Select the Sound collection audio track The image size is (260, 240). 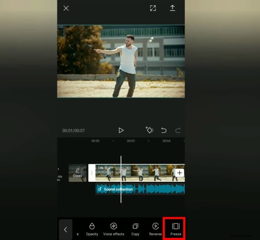coord(140,189)
